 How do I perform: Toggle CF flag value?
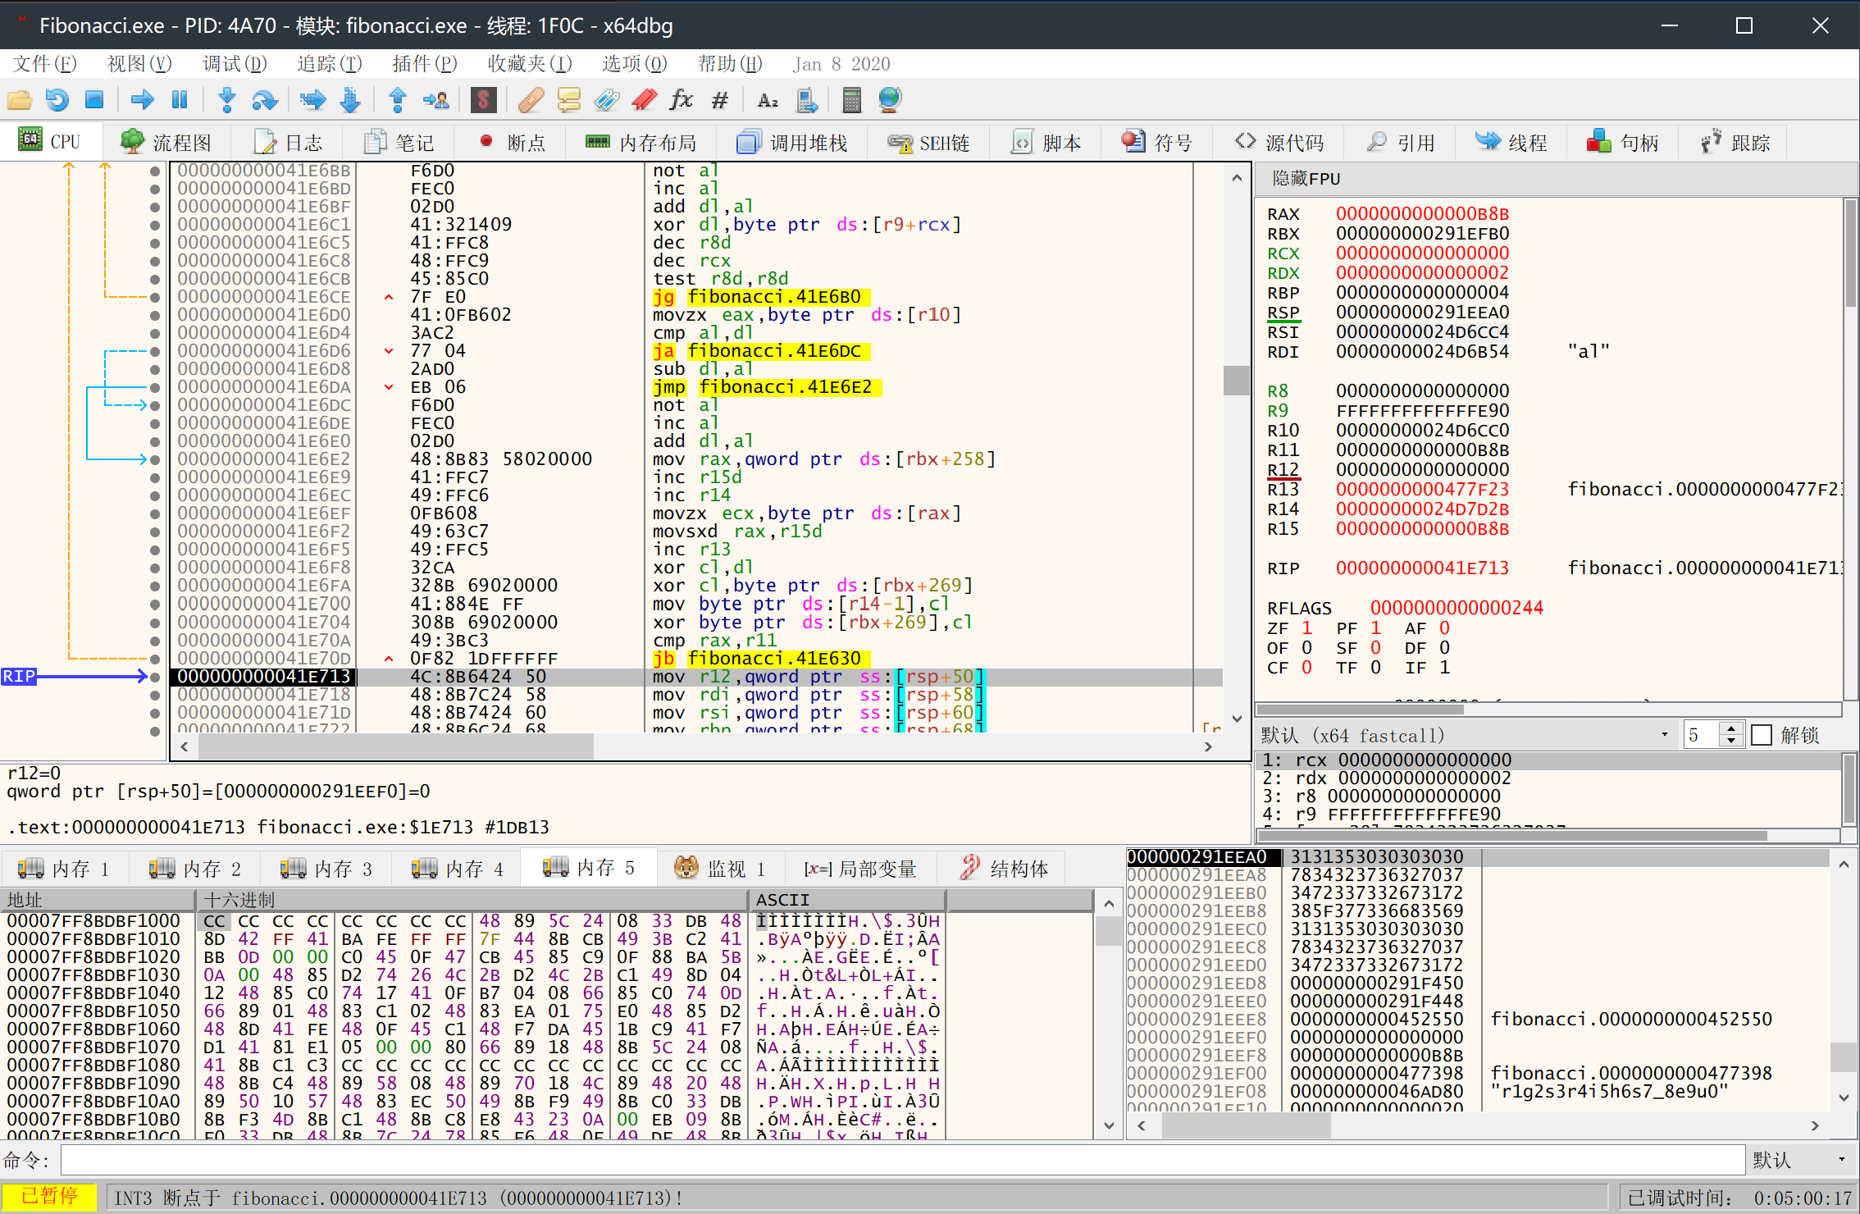(1306, 668)
